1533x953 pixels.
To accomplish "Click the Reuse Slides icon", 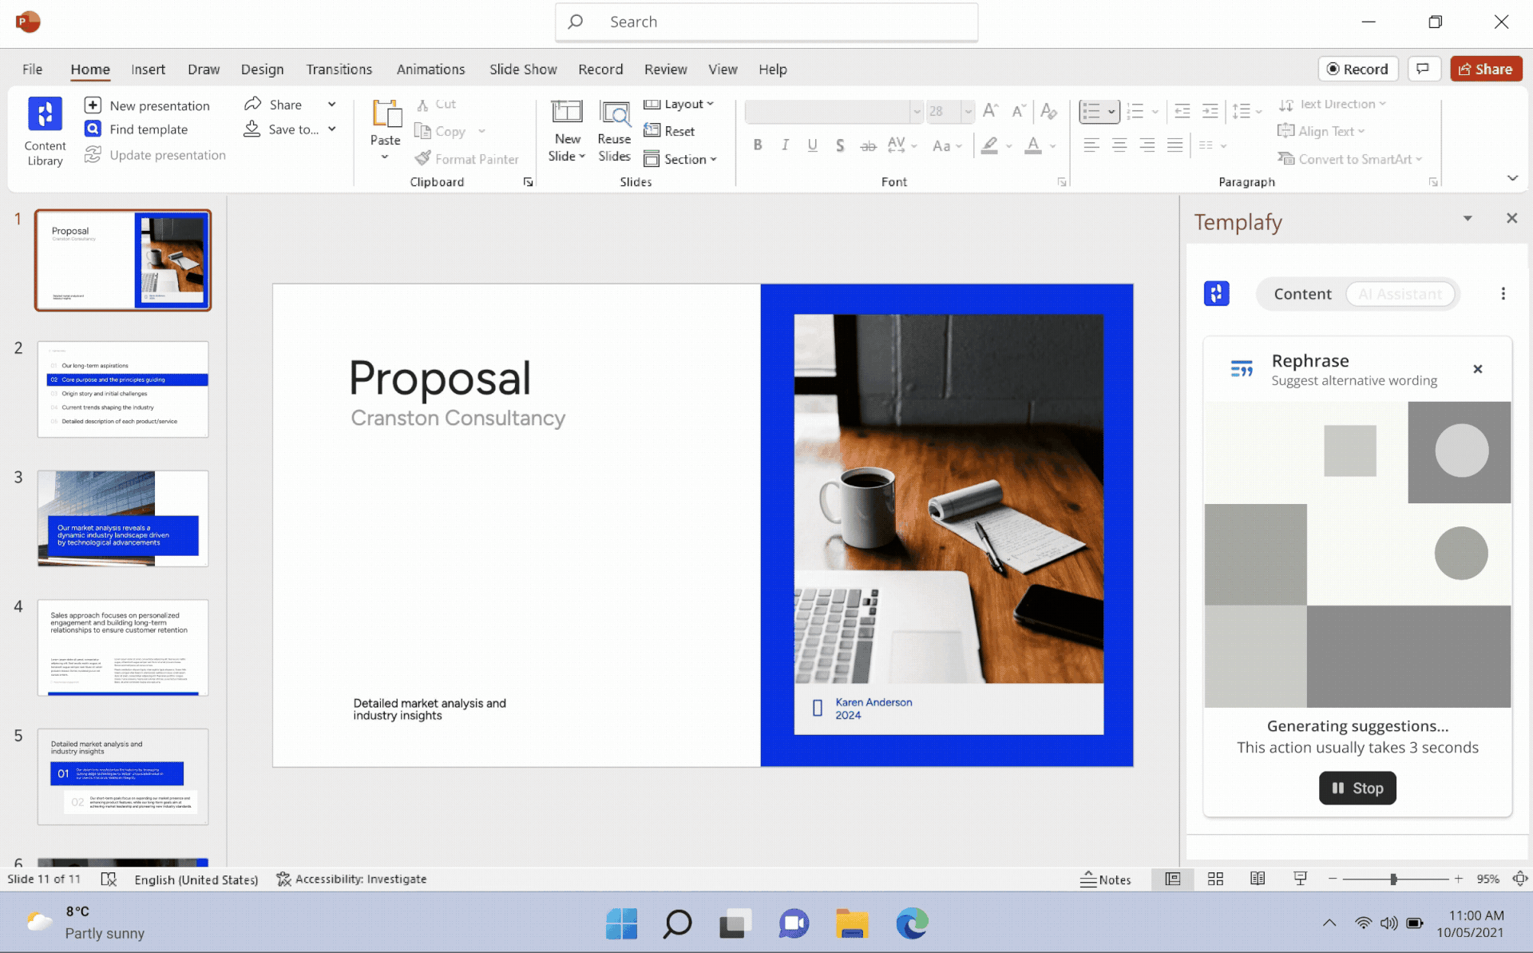I will (614, 130).
